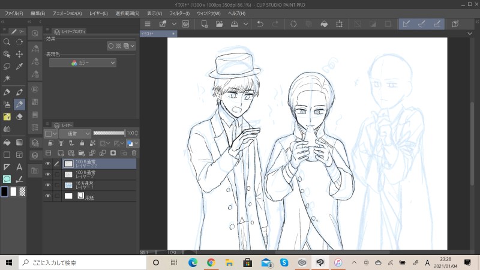Click the Open file folder icon
480x270 pixels.
pyautogui.click(x=220, y=24)
